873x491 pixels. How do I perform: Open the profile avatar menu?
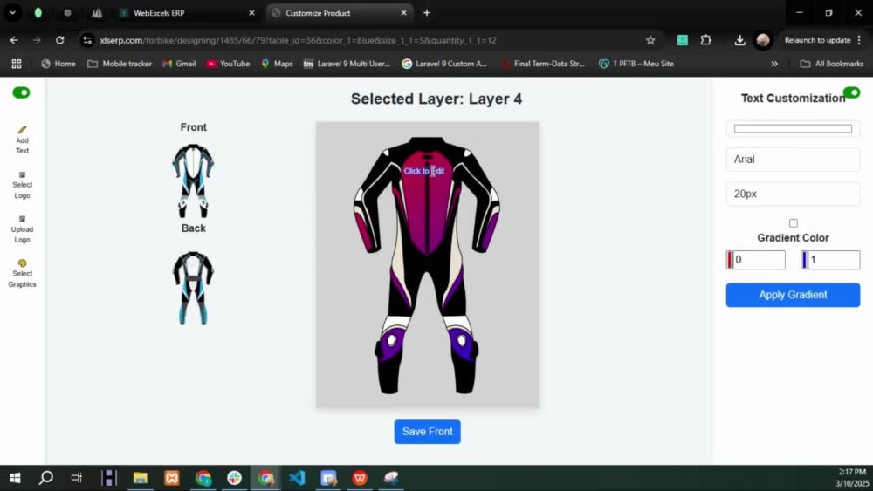click(763, 40)
